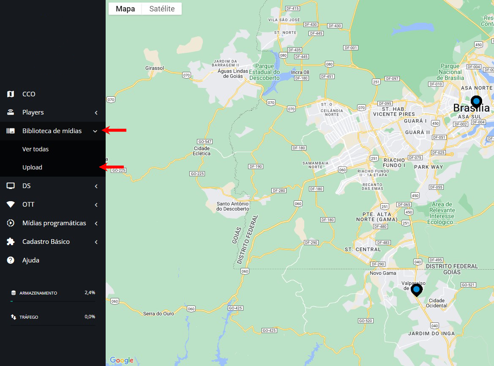Open the Biblioteca de mídias menu
Image resolution: width=494 pixels, height=366 pixels.
[53, 131]
